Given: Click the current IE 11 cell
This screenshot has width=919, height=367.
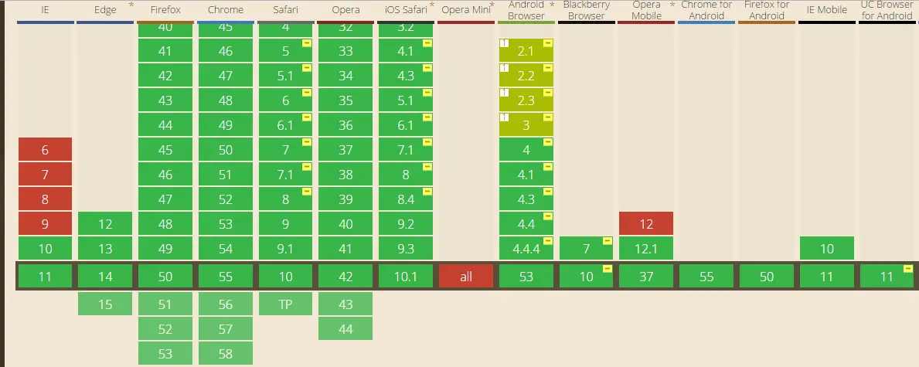Looking at the screenshot, I should pyautogui.click(x=45, y=276).
